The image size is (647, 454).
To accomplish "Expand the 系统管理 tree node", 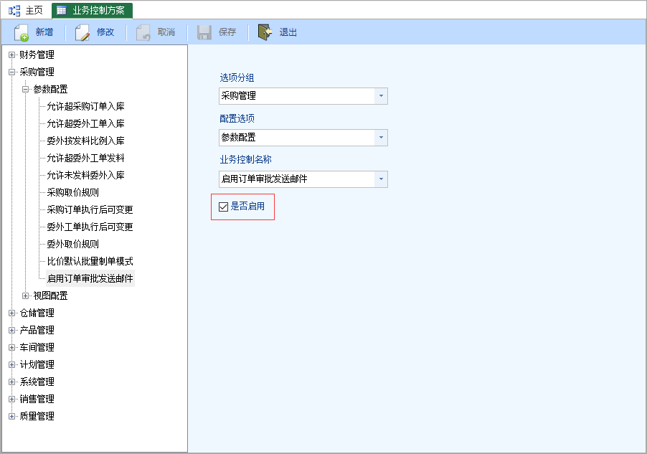I will [x=12, y=382].
